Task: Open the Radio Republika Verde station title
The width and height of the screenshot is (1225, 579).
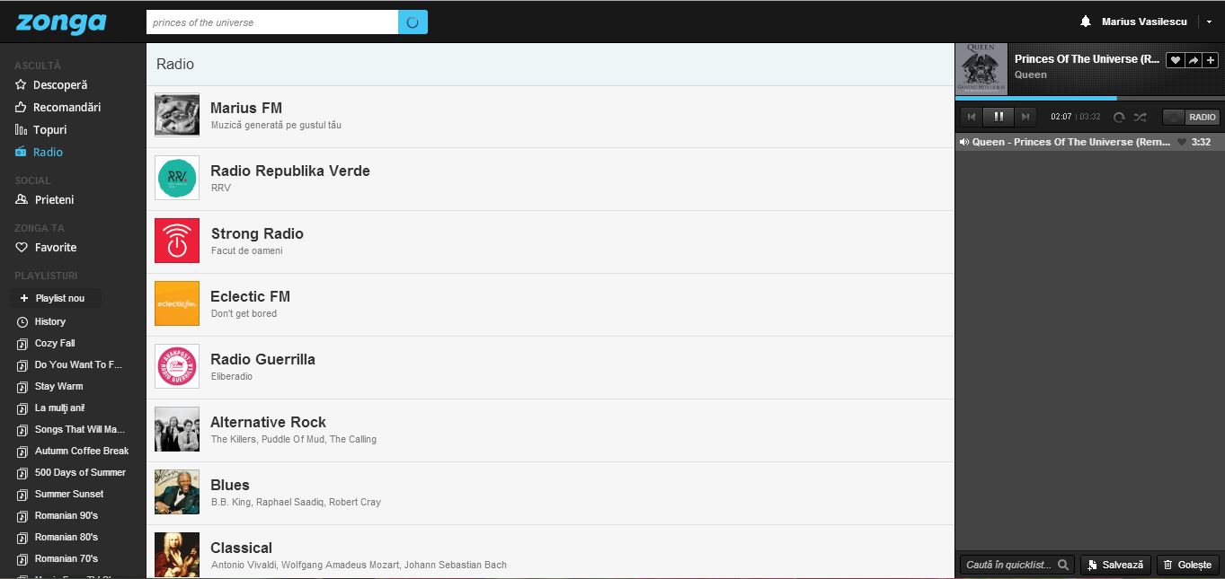Action: click(x=290, y=171)
